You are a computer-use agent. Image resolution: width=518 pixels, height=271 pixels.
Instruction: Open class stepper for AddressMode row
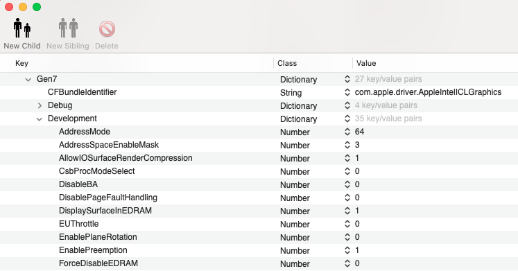347,132
